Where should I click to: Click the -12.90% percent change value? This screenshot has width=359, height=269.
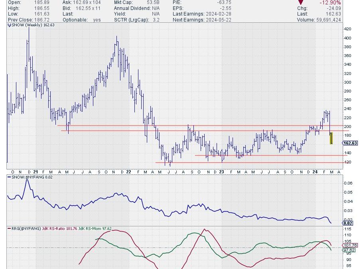click(330, 3)
